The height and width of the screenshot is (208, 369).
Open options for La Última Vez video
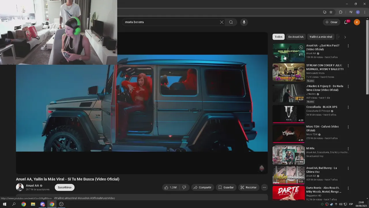[x=348, y=168]
